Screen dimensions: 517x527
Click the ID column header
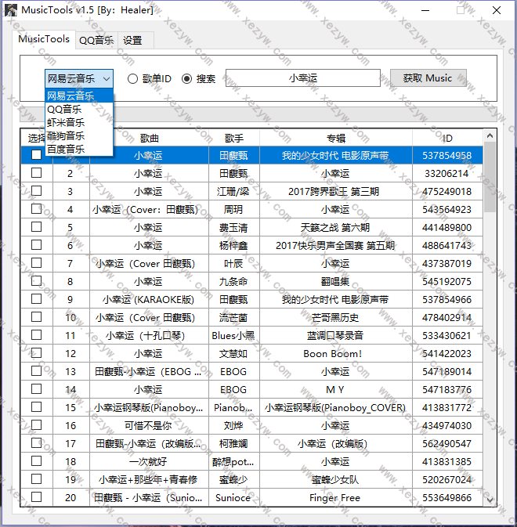point(447,138)
